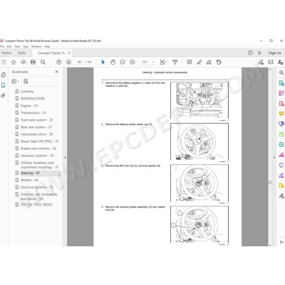Open Search tool in right pane
Viewport: 285px width, 285px height.
pyautogui.click(x=281, y=73)
